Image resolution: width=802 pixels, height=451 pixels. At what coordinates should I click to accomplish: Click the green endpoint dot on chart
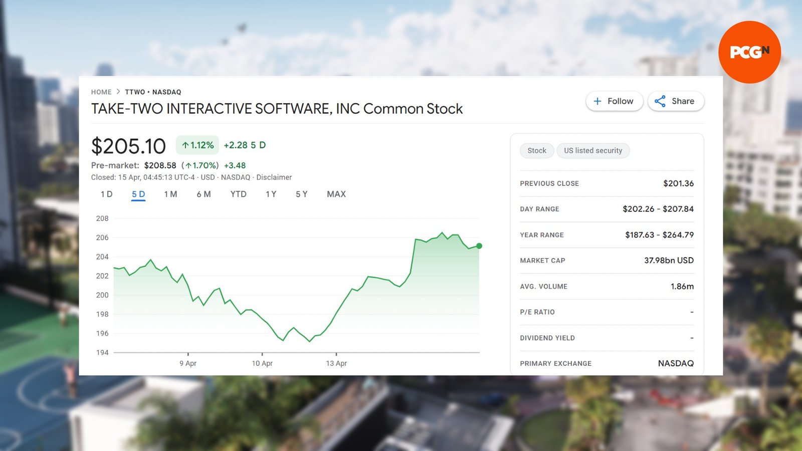479,246
